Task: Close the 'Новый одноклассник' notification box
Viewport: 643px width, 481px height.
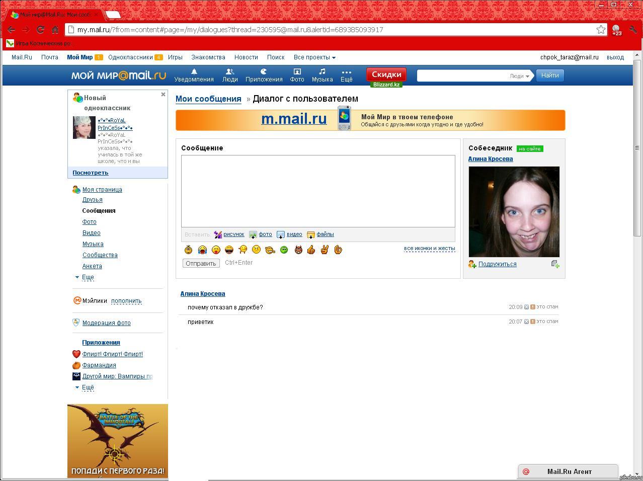Action: (163, 95)
